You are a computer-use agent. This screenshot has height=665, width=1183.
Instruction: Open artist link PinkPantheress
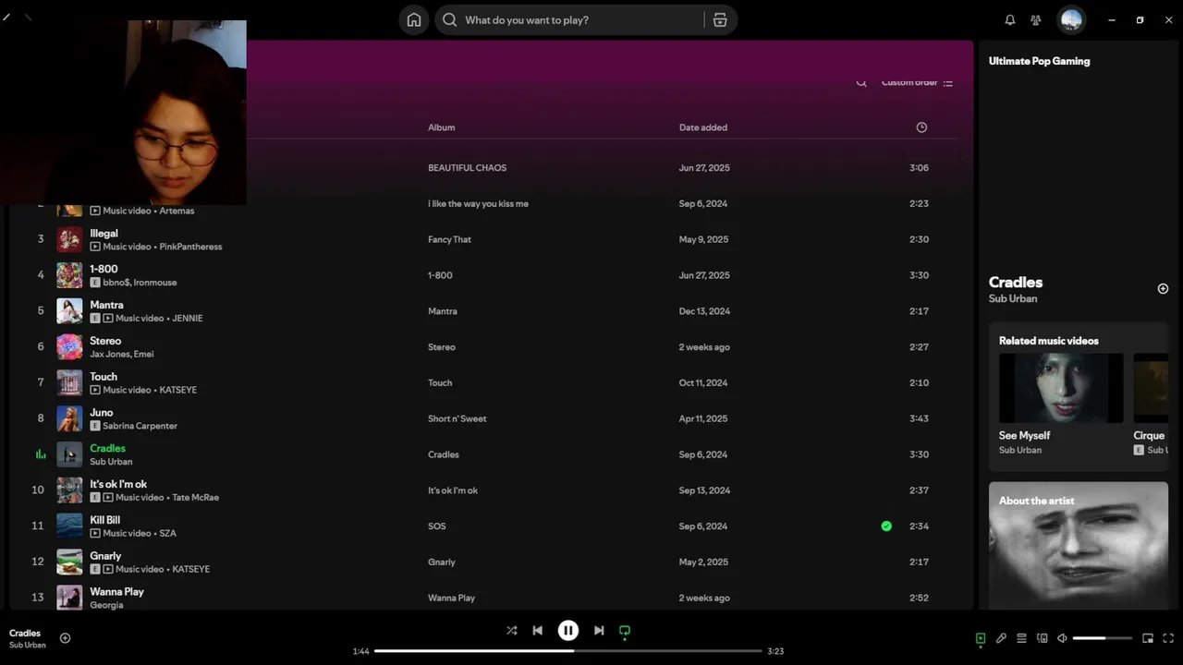pos(190,247)
